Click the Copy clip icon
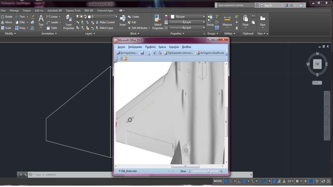Image resolution: width=333 pixels, height=187 pixels. click(253, 22)
